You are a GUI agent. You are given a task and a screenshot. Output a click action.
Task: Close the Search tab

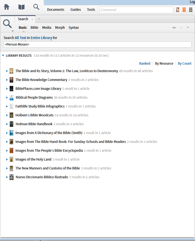(32, 19)
